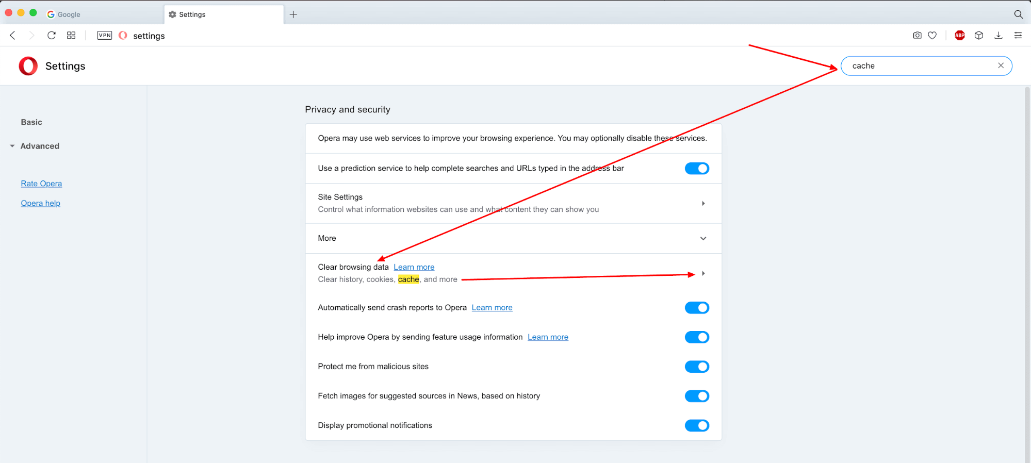Viewport: 1031px width, 463px height.
Task: Open the Easy Setup menu icon
Action: [x=1018, y=36]
